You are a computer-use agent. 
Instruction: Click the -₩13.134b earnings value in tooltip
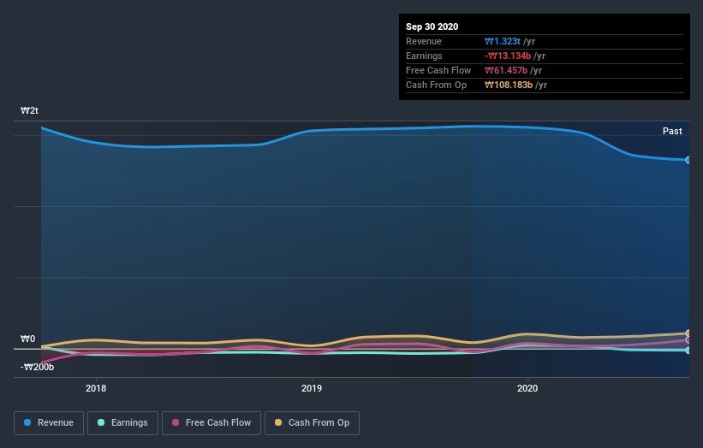508,56
